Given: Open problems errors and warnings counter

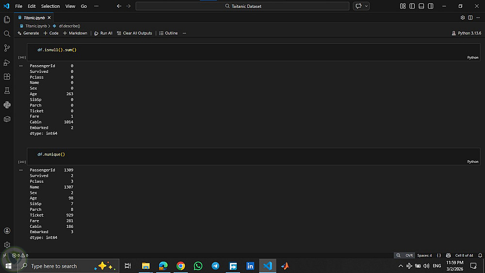Looking at the screenshot, I should pos(20,256).
